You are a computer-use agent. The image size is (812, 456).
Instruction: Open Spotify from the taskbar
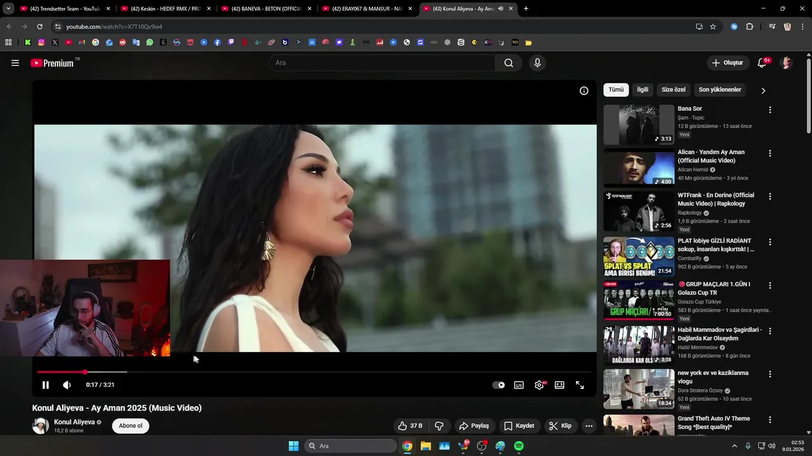coord(519,446)
